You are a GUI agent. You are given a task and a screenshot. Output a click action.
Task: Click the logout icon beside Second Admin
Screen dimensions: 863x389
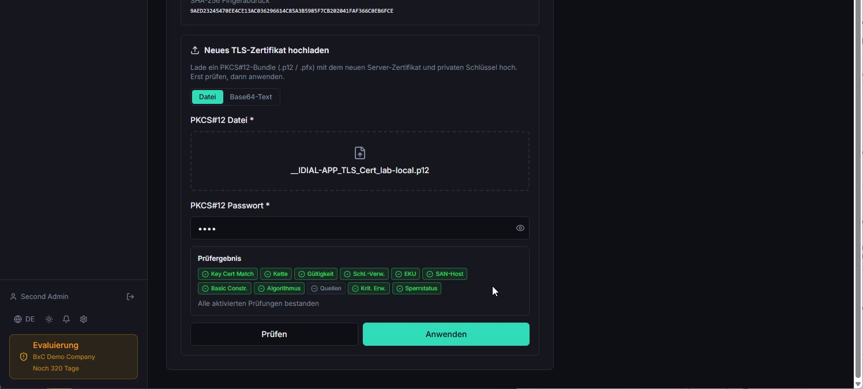[130, 297]
